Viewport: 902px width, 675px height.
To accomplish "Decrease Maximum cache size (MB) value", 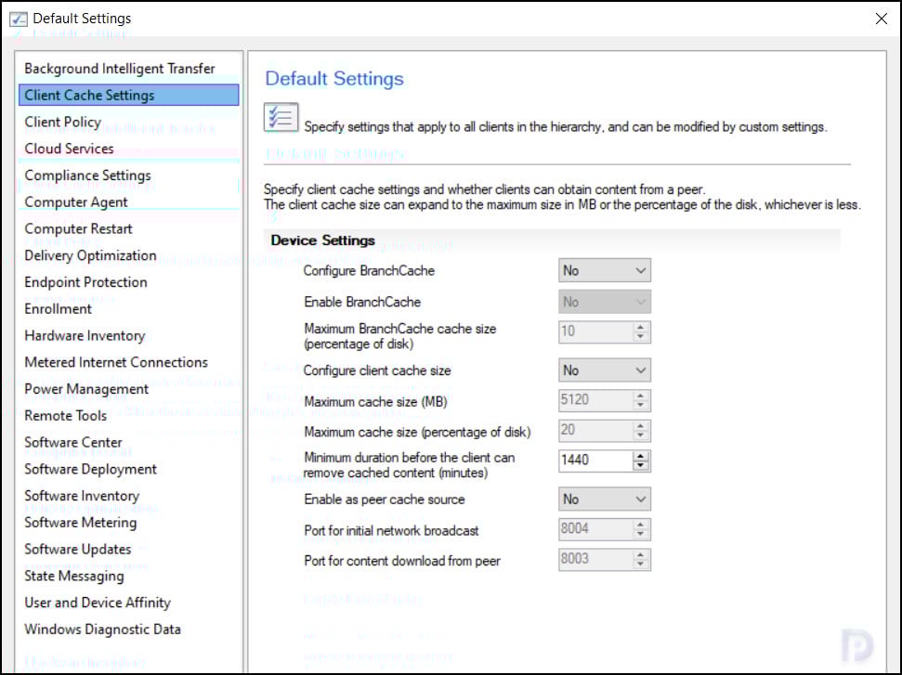I will click(640, 406).
